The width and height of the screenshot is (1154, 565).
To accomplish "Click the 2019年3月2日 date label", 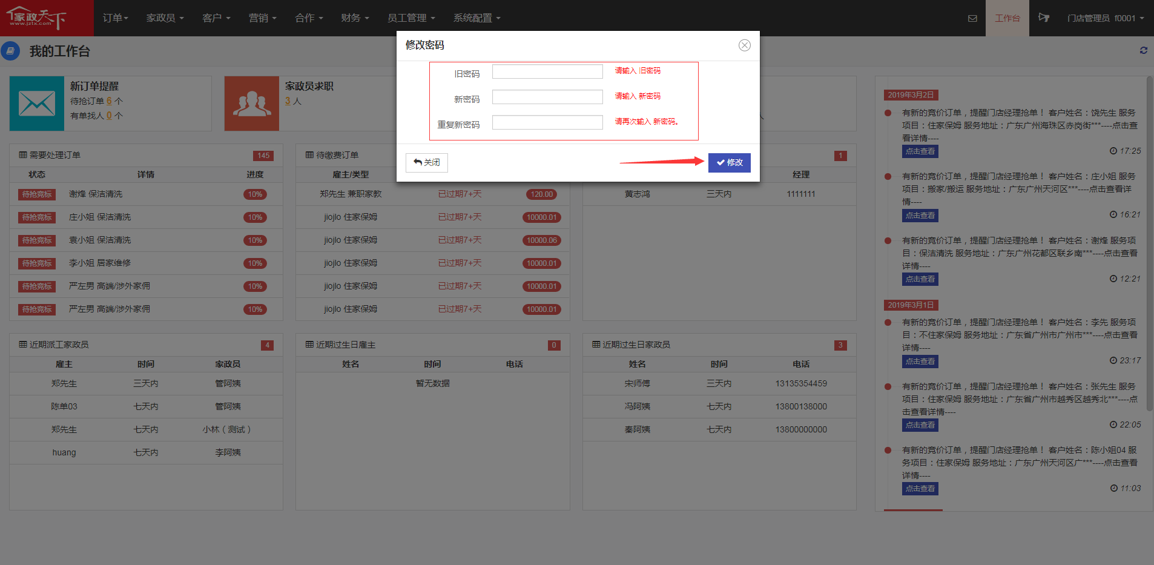I will pyautogui.click(x=911, y=95).
